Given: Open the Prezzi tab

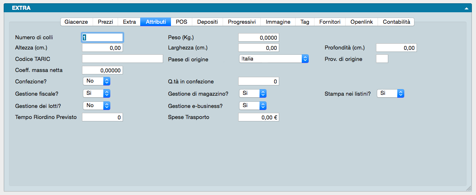Looking at the screenshot, I should pyautogui.click(x=105, y=22).
